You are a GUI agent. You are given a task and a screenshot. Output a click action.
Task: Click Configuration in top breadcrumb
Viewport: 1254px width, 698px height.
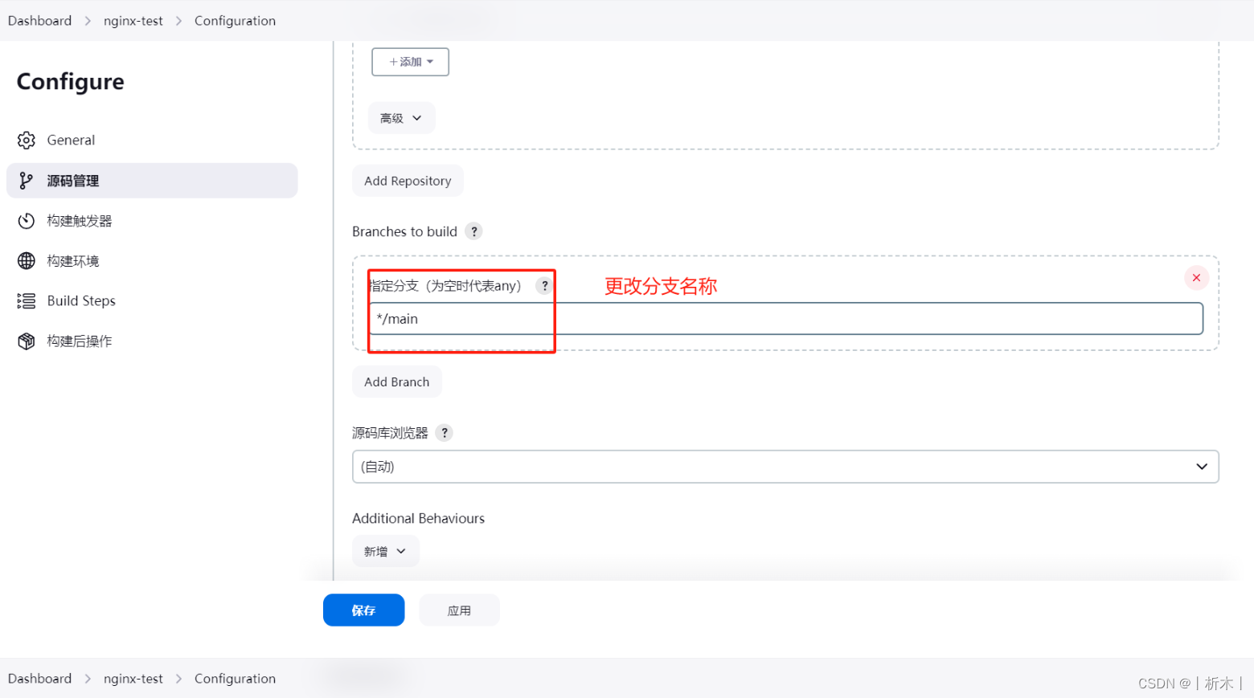pos(235,21)
